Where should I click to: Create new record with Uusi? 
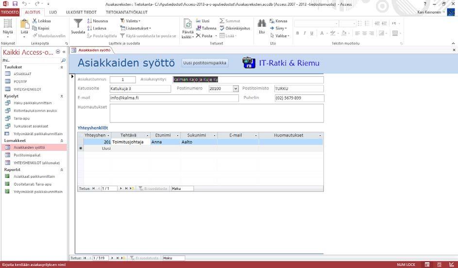[203, 21]
